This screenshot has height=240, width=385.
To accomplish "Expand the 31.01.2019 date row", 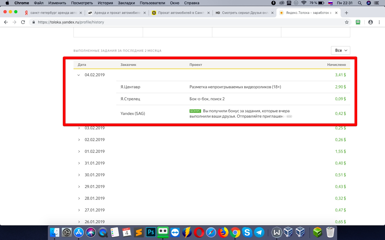I will pos(79,163).
